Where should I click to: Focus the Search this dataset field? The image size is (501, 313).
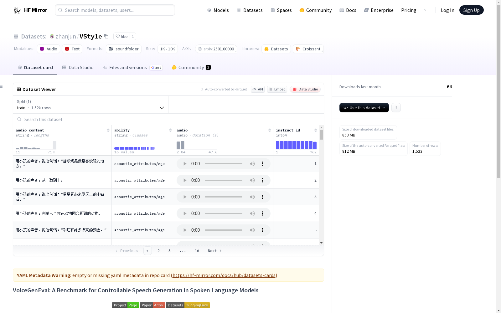point(168,120)
